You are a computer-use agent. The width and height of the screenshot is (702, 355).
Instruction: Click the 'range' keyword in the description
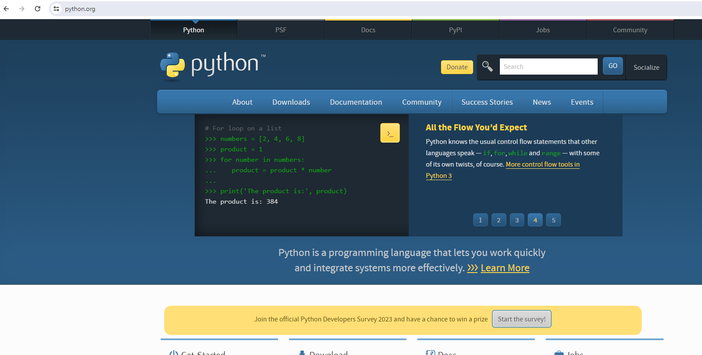click(551, 153)
